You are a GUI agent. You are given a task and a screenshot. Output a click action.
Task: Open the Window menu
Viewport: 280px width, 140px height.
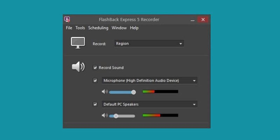click(119, 28)
